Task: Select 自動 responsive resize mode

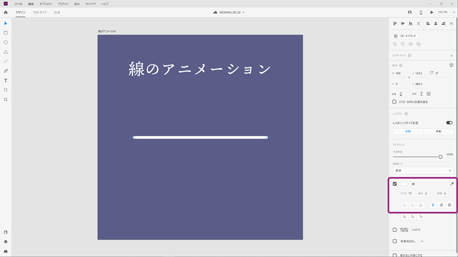Action: (408, 132)
